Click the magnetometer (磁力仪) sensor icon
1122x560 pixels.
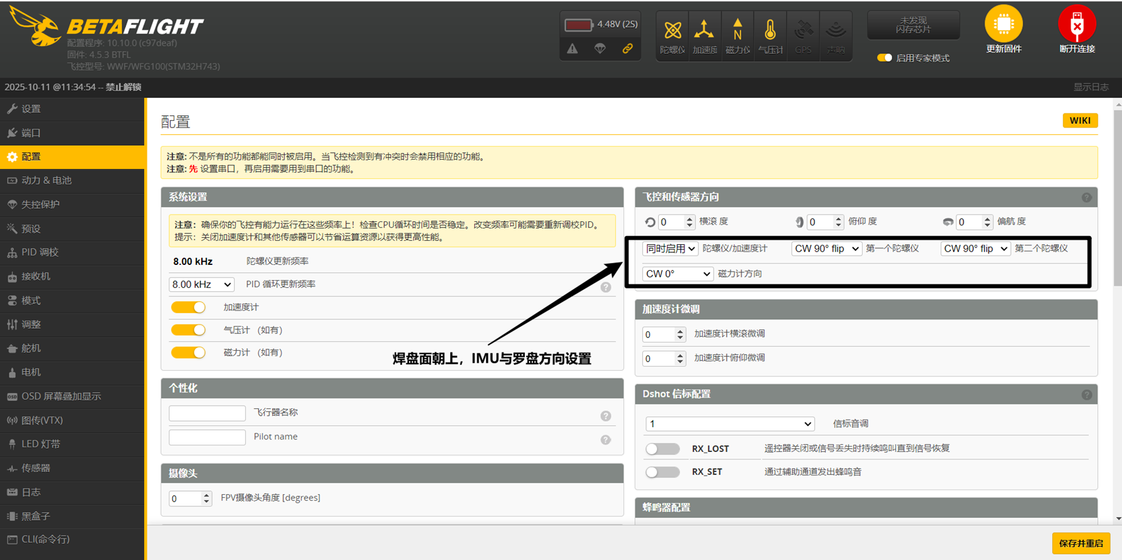pyautogui.click(x=737, y=31)
